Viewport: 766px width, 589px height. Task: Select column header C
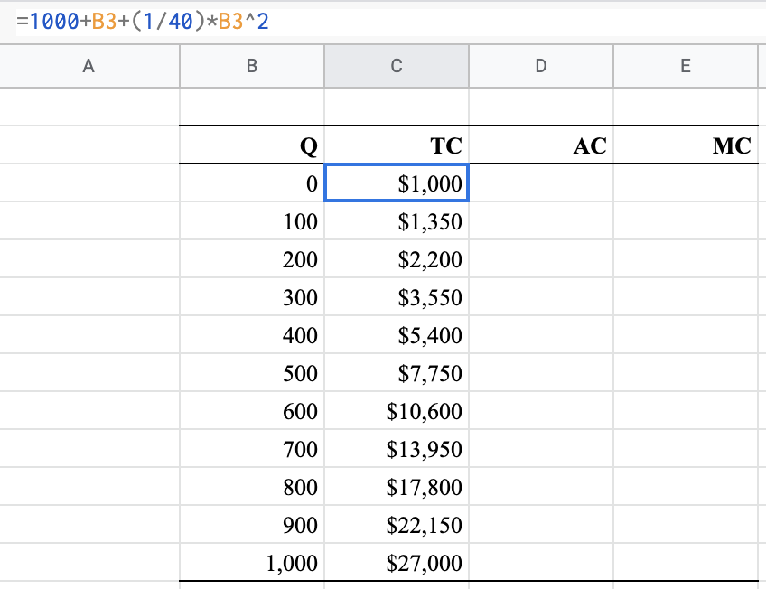[396, 66]
